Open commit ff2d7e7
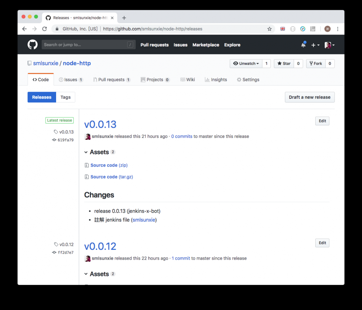Screen dimensions: 362x310 [63, 252]
